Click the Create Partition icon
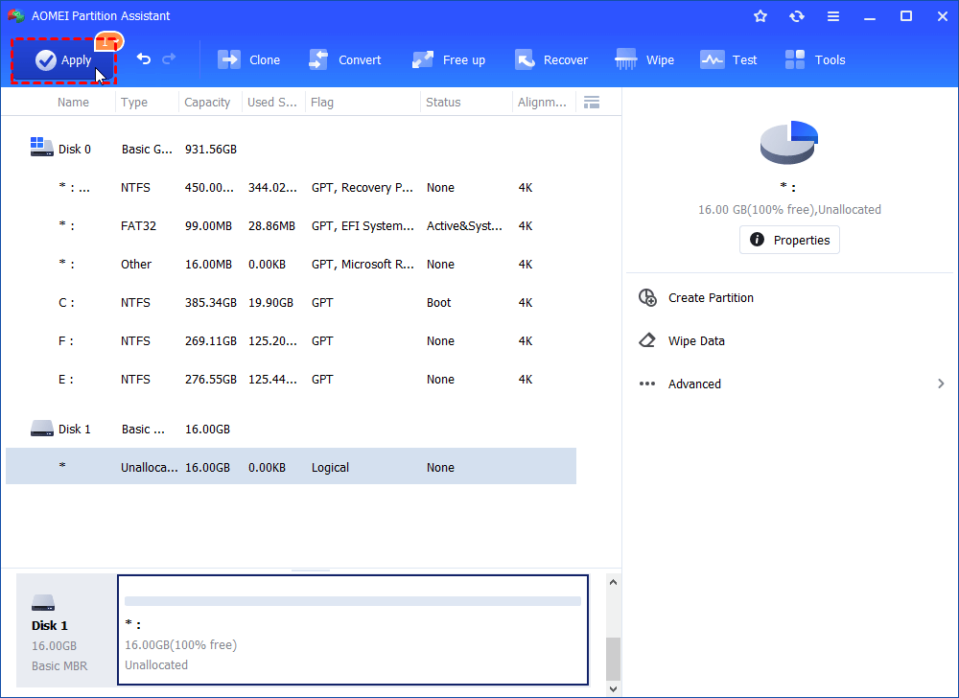Screen dimensions: 959x698 [x=647, y=297]
